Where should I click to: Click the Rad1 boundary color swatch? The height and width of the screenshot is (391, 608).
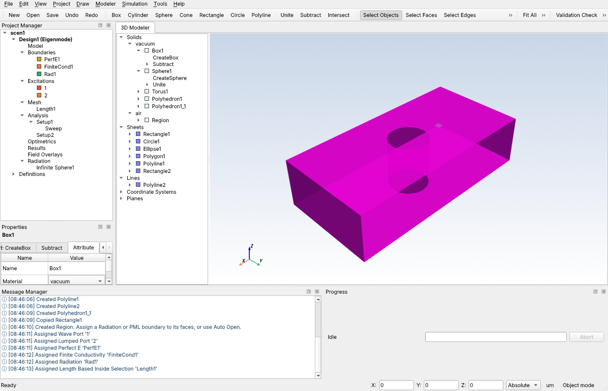point(39,74)
